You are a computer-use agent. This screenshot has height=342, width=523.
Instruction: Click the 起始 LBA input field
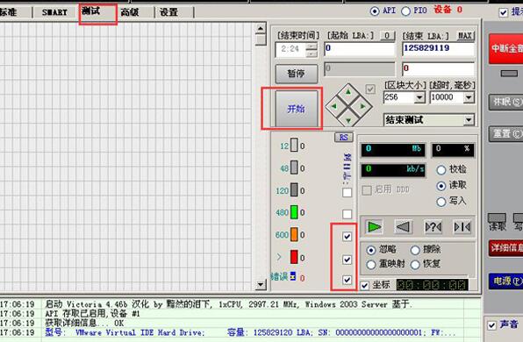[359, 49]
